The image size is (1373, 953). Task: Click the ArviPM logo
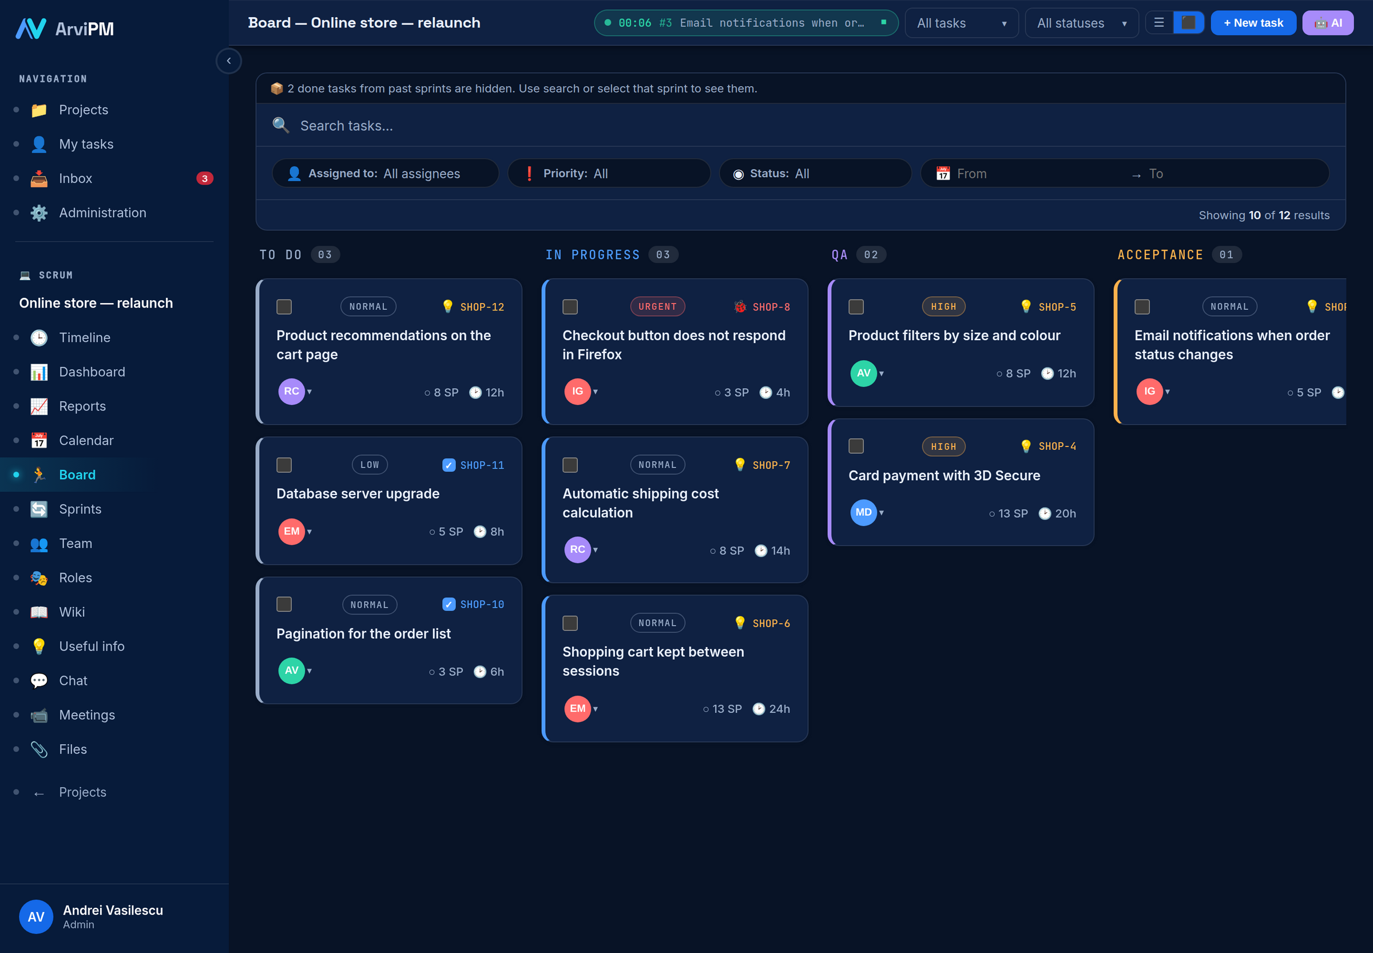coord(65,28)
